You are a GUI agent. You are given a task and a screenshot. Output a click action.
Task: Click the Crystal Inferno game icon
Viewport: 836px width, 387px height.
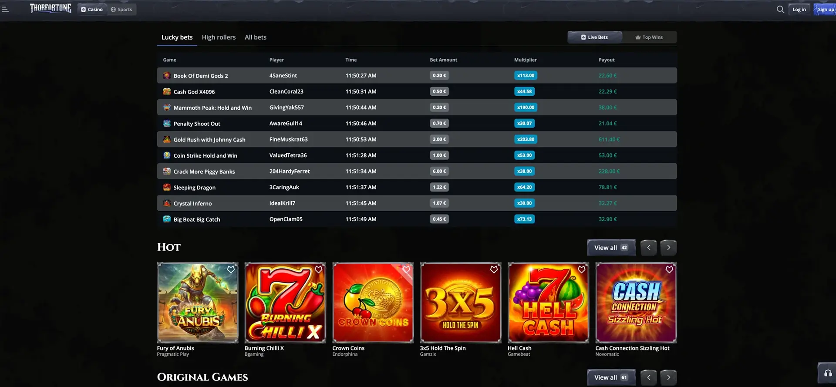tap(167, 203)
